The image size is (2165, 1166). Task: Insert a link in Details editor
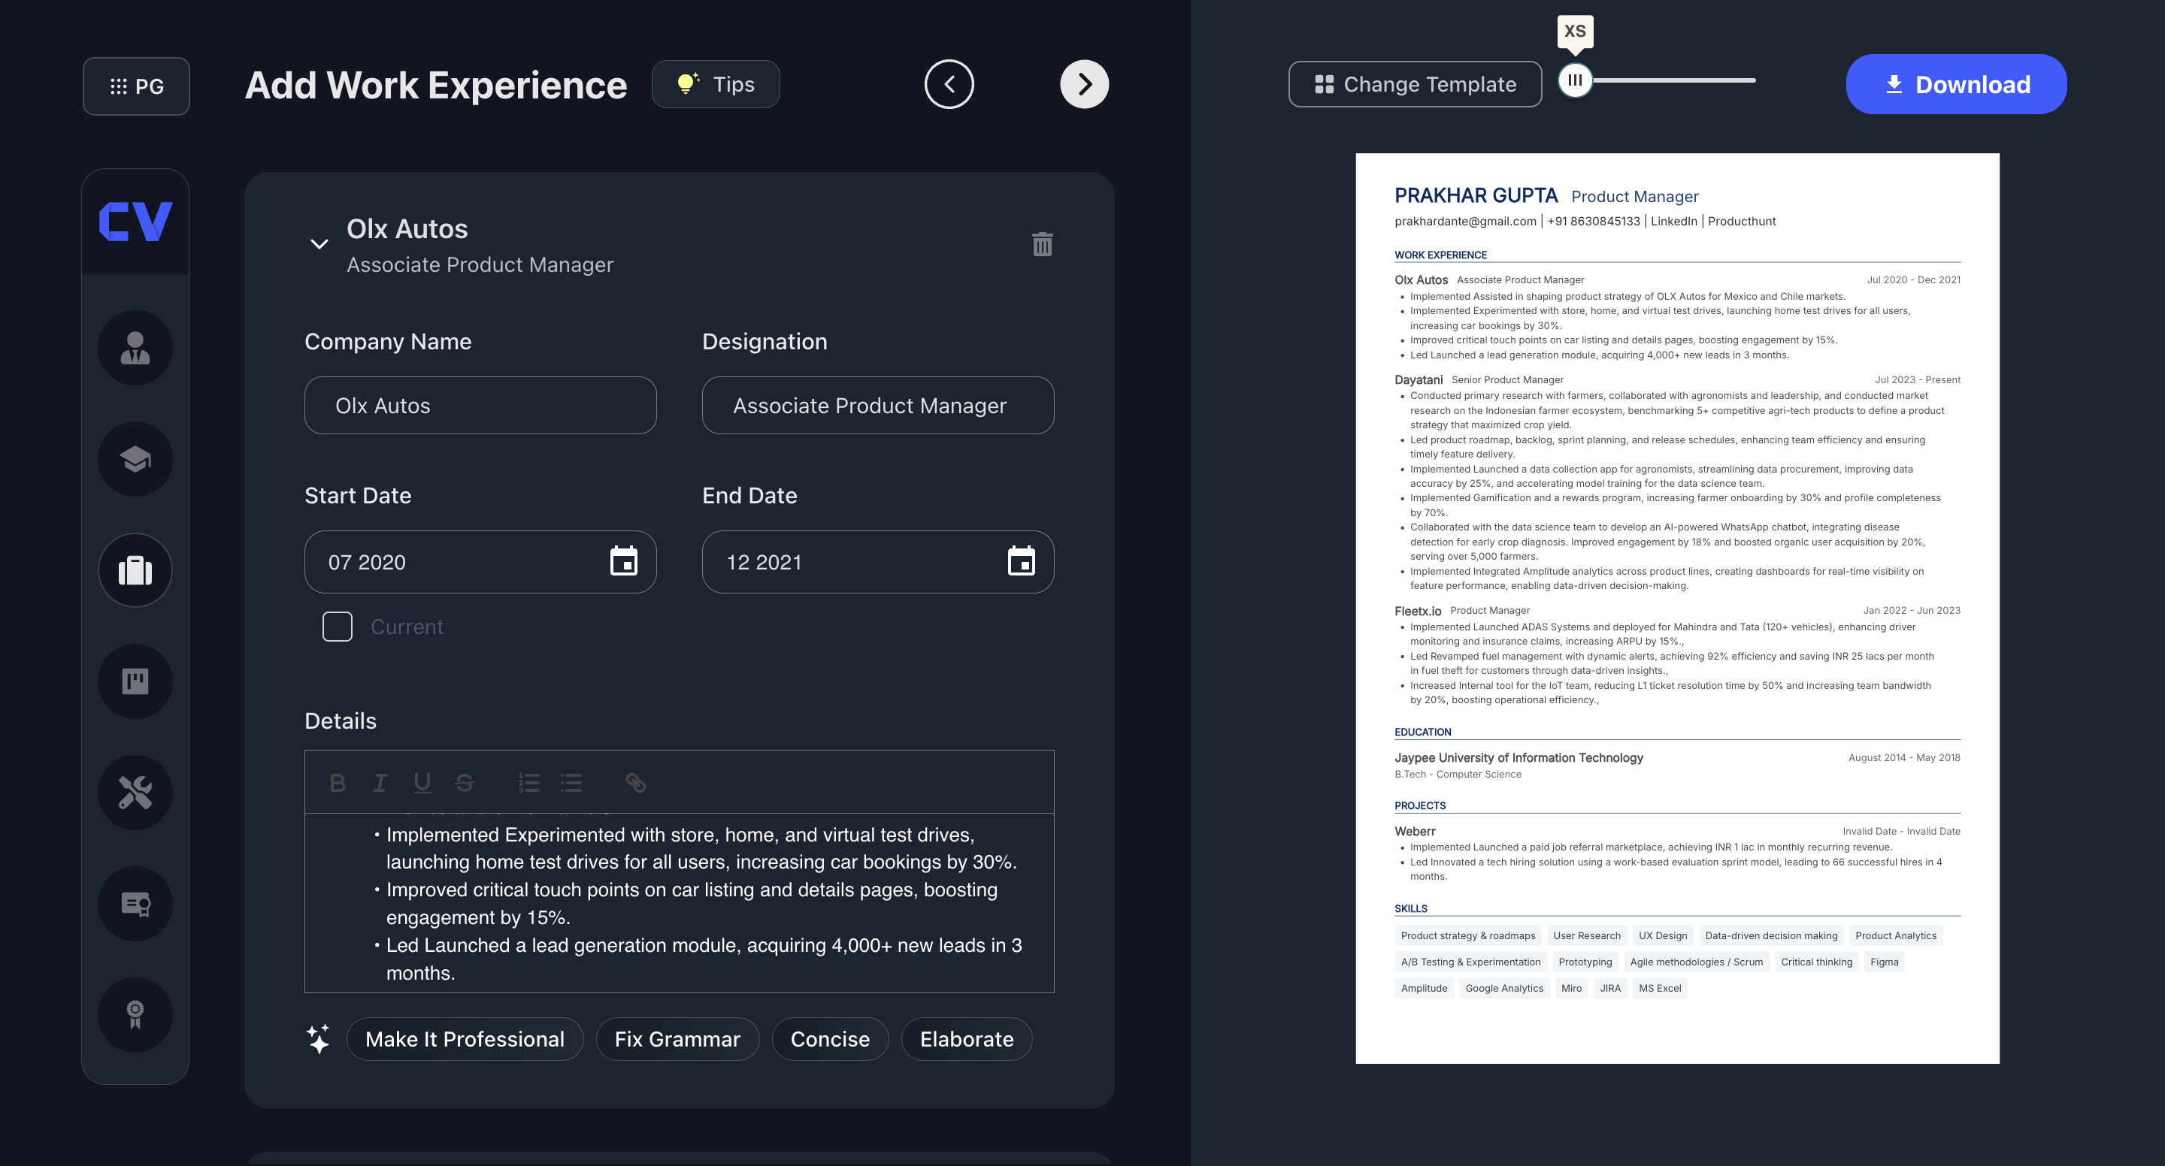635,783
